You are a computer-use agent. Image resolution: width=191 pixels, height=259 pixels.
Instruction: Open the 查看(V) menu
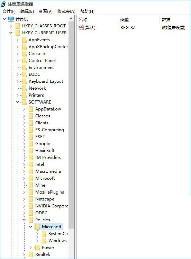click(x=46, y=11)
